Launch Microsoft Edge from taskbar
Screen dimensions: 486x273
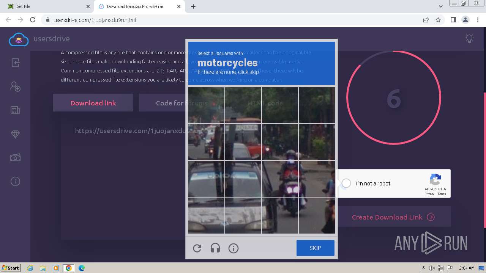coord(82,268)
